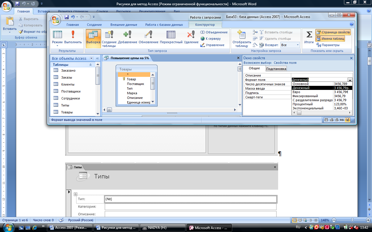
Task: Open Access help question icon
Action: coord(352,24)
